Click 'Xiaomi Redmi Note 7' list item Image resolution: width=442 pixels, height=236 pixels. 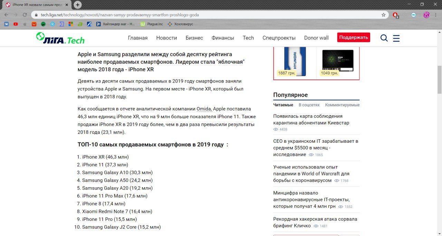tap(117, 211)
